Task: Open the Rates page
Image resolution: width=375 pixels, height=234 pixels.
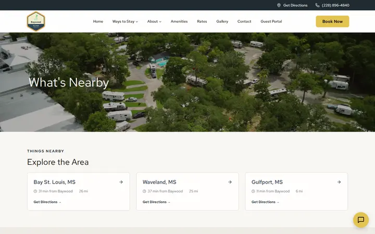Action: tap(202, 21)
